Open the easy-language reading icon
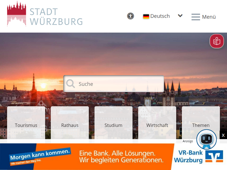Image resolution: width=227 pixels, height=170 pixels. click(217, 41)
